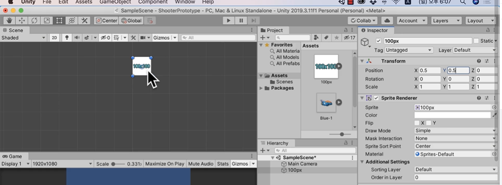Select the Blue-1 asset thumbnail

(326, 103)
